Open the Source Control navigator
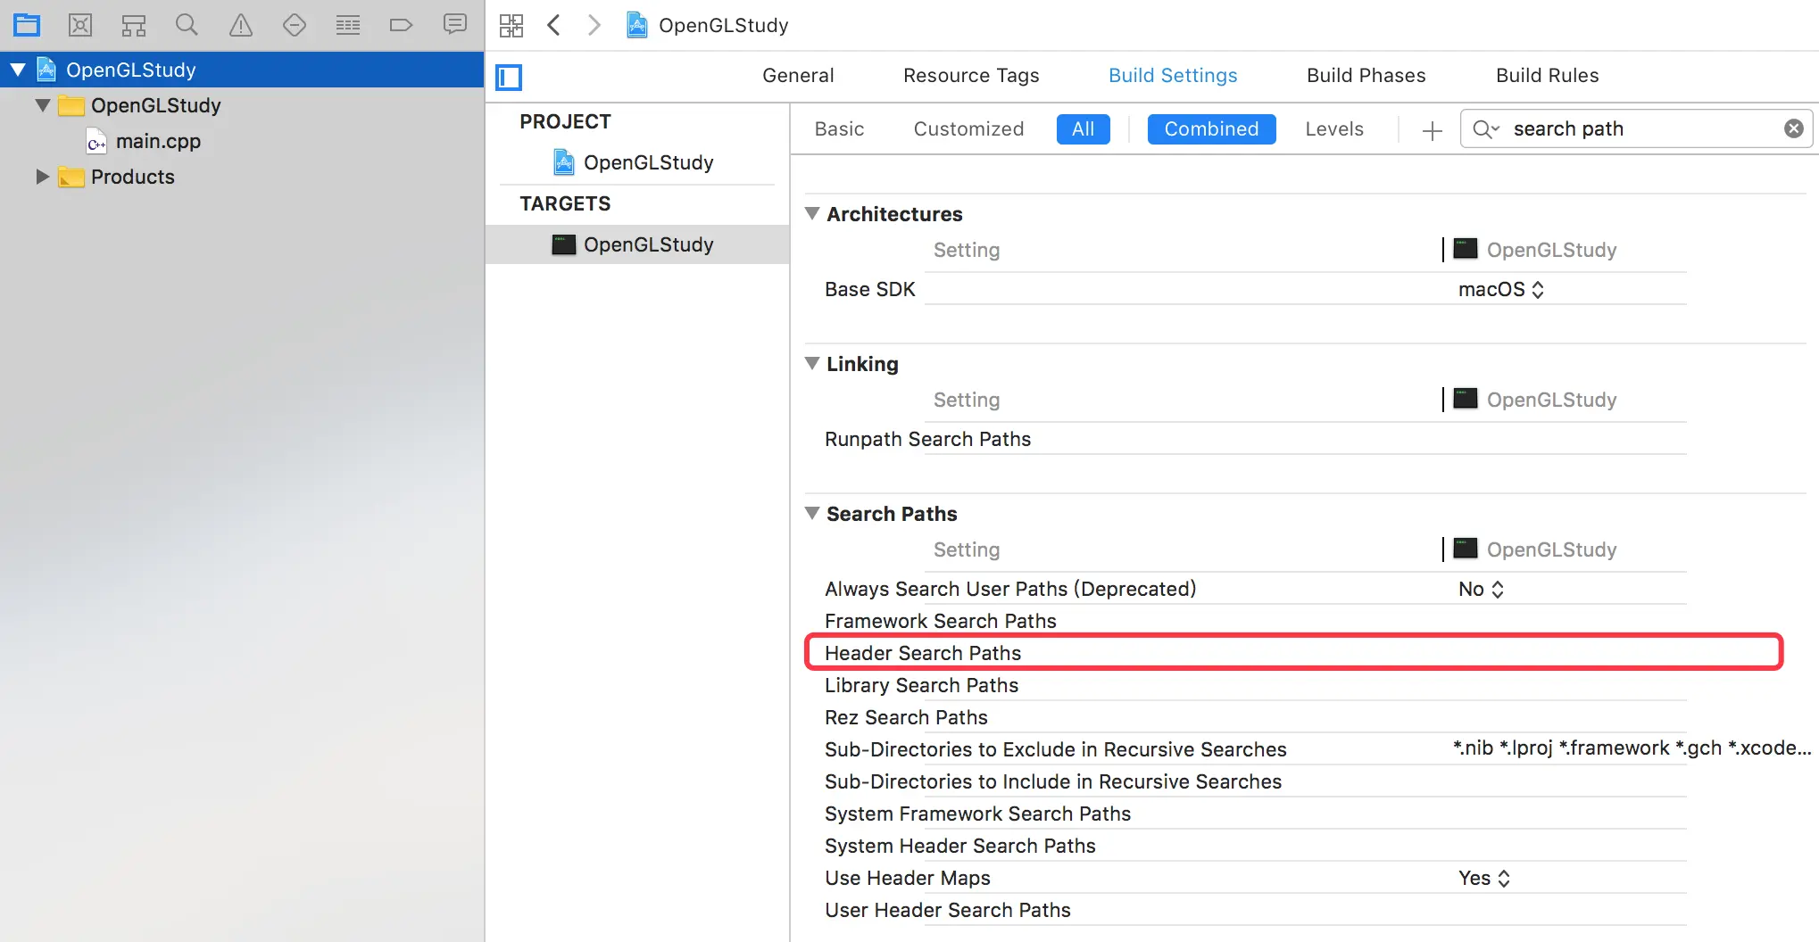 click(80, 25)
